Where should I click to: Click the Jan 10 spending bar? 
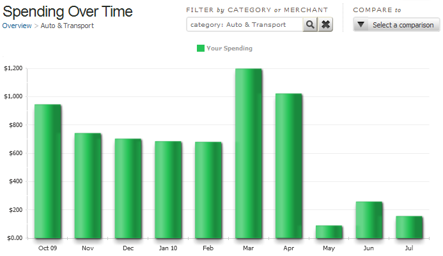tap(169, 190)
